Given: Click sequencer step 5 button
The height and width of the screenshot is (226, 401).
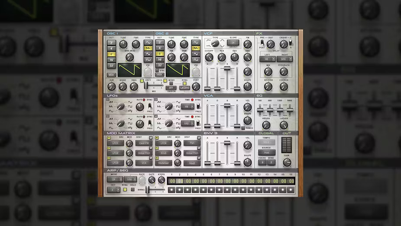Looking at the screenshot, I should (203, 190).
